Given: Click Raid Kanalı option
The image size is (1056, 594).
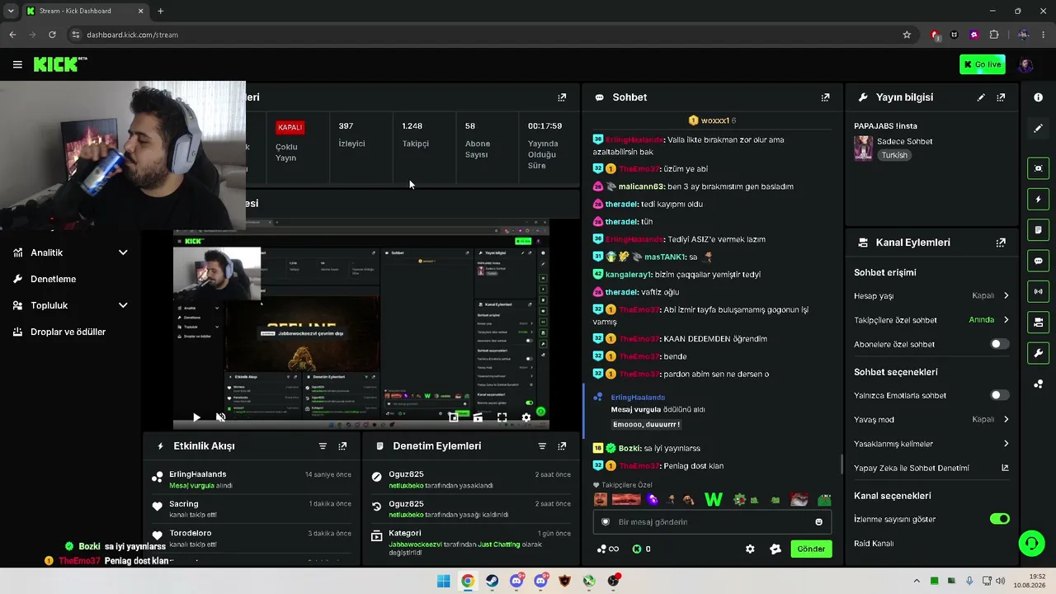Looking at the screenshot, I should 874,544.
